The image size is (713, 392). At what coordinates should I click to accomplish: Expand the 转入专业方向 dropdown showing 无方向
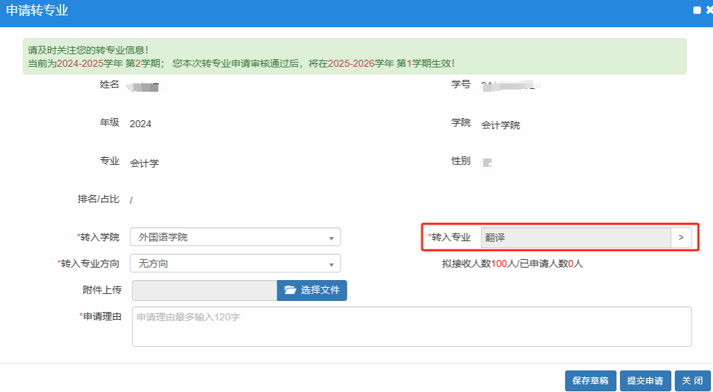[235, 263]
